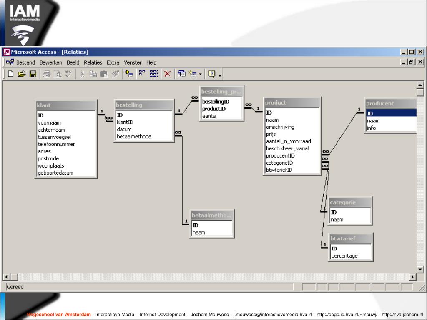Select bestellingID field in bestelling_pr table
The width and height of the screenshot is (427, 320).
tap(221, 102)
